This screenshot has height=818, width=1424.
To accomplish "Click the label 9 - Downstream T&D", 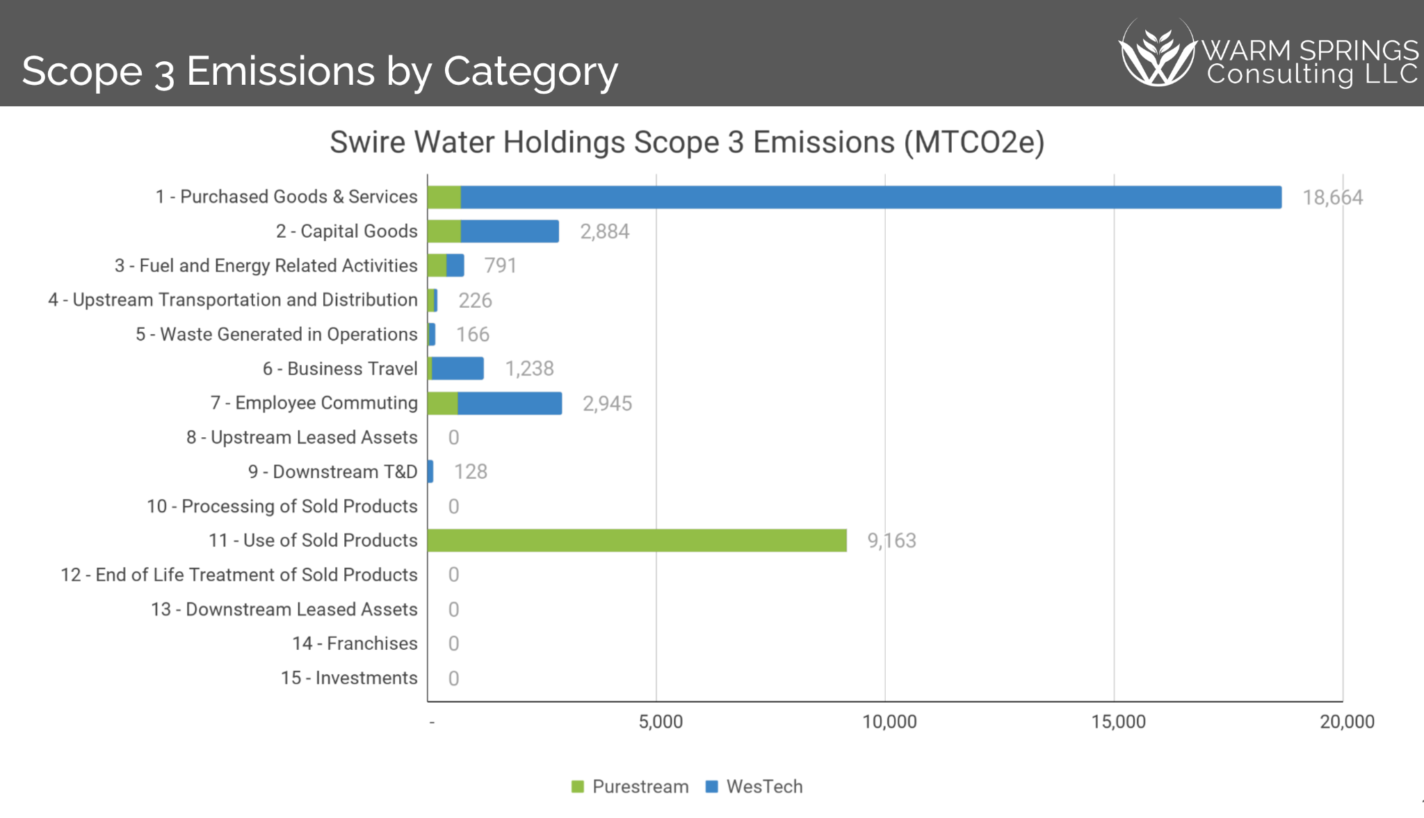I will point(333,472).
